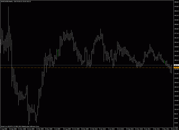Click the 26 Jun 2011 date label
Viewport: 179px width, 130px height.
pyautogui.click(x=175, y=129)
